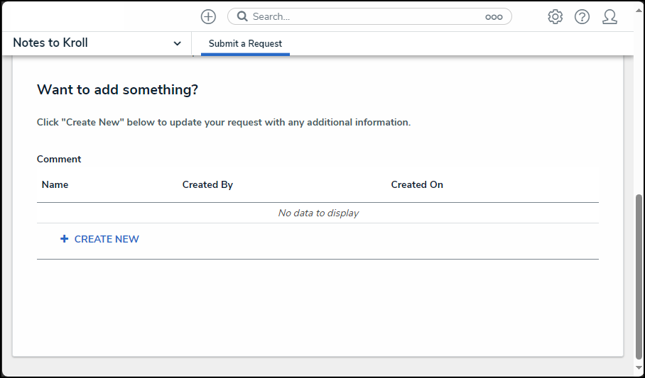Click the plus quick-add icon

(208, 17)
